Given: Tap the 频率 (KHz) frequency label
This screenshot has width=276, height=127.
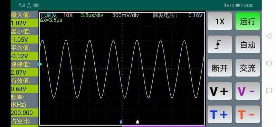Looking at the screenshot, I should click(19, 101).
